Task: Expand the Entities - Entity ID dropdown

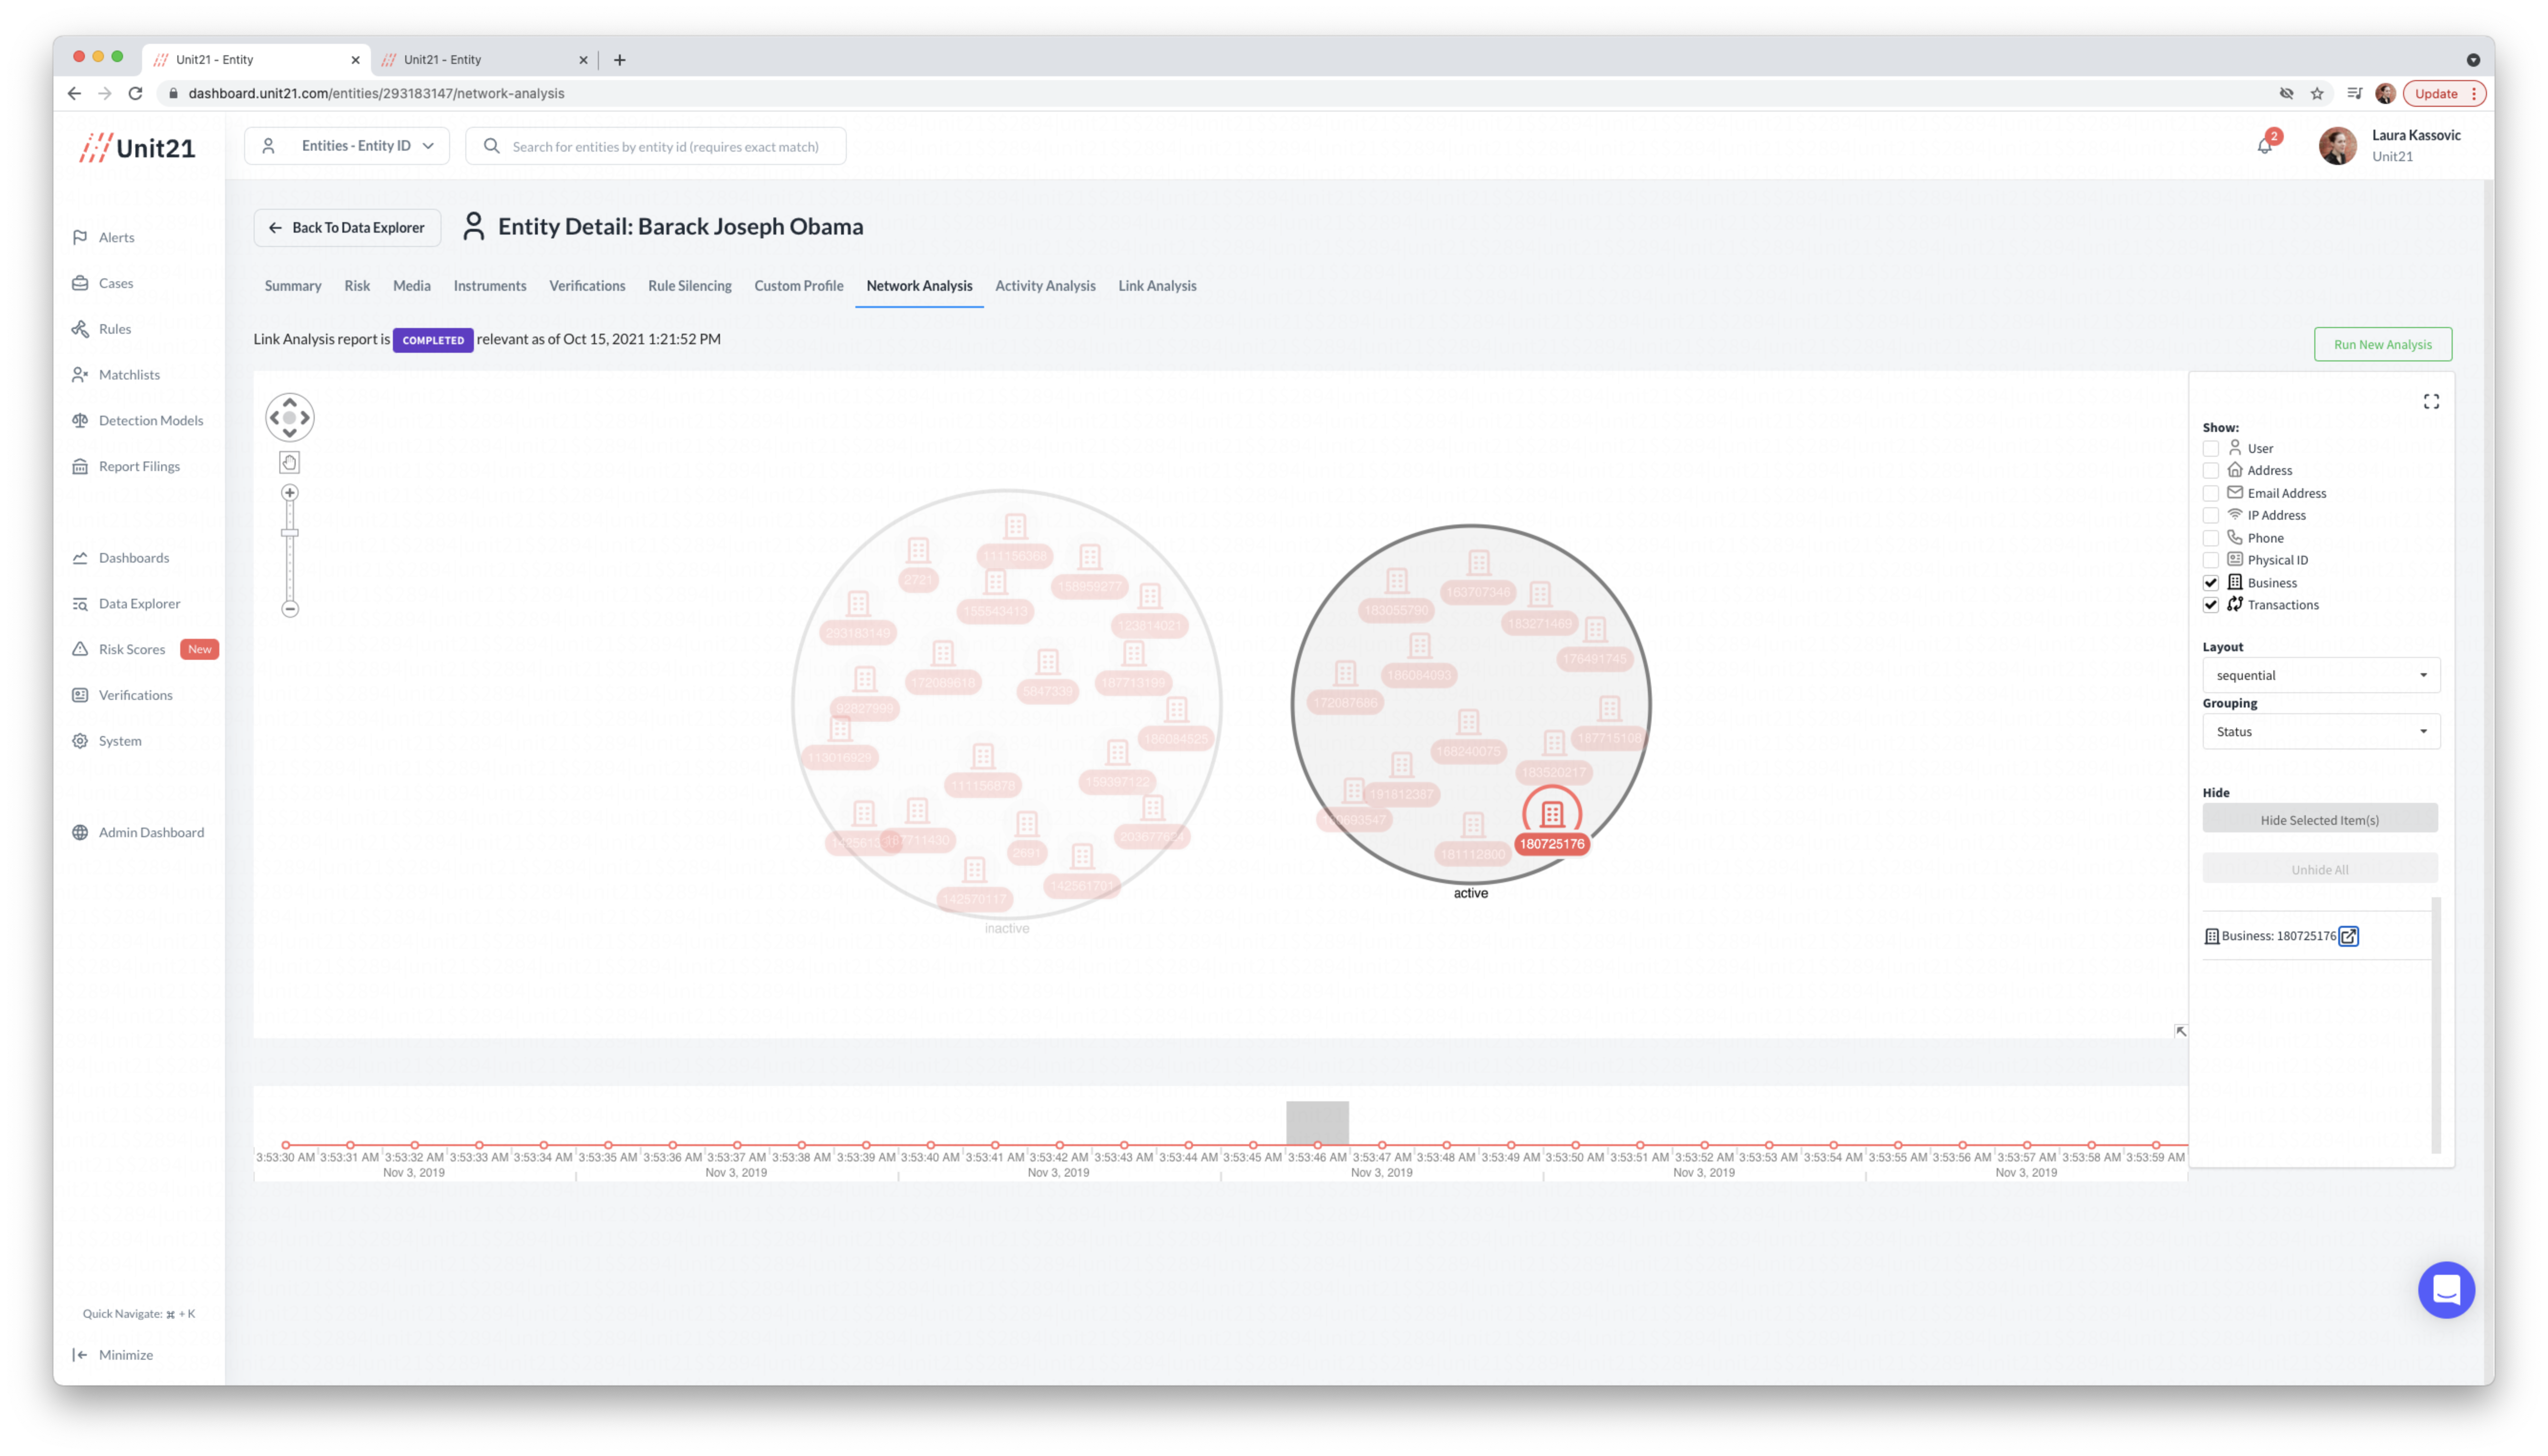Action: 347,146
